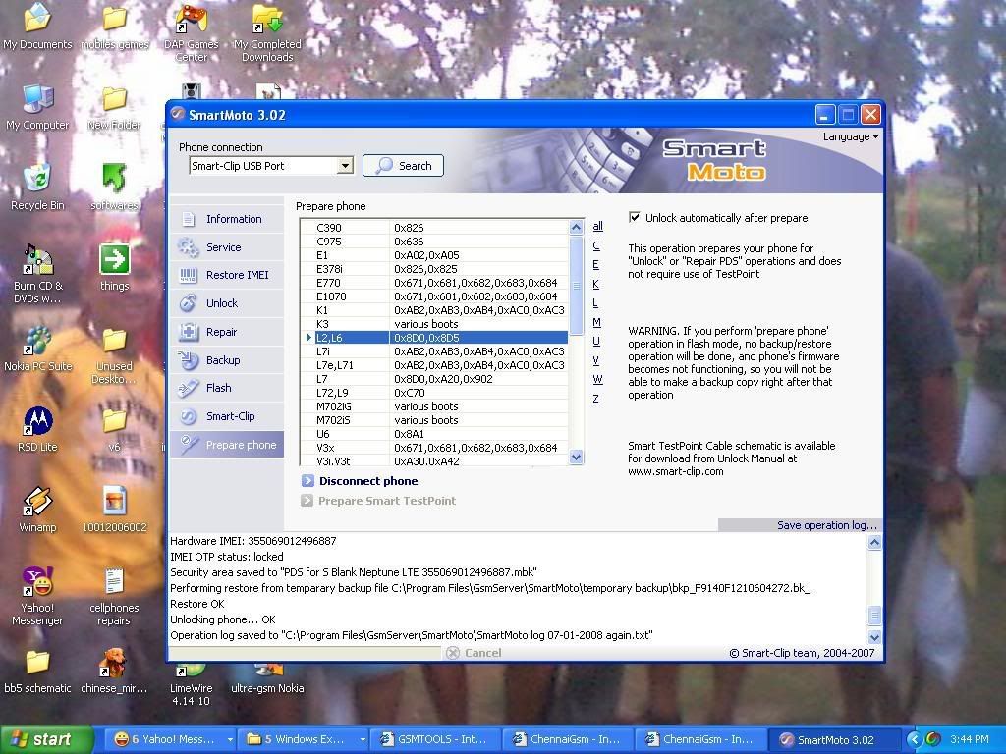Viewport: 1006px width, 754px height.
Task: Select chinese_mir desktop shortcut
Action: (114, 672)
